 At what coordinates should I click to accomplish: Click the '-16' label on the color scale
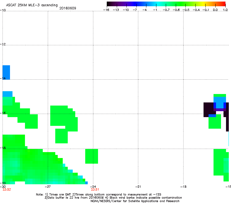[106, 10]
